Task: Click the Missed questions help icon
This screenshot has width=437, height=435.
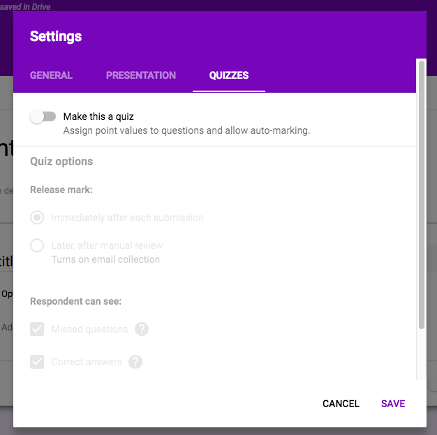Action: 142,329
